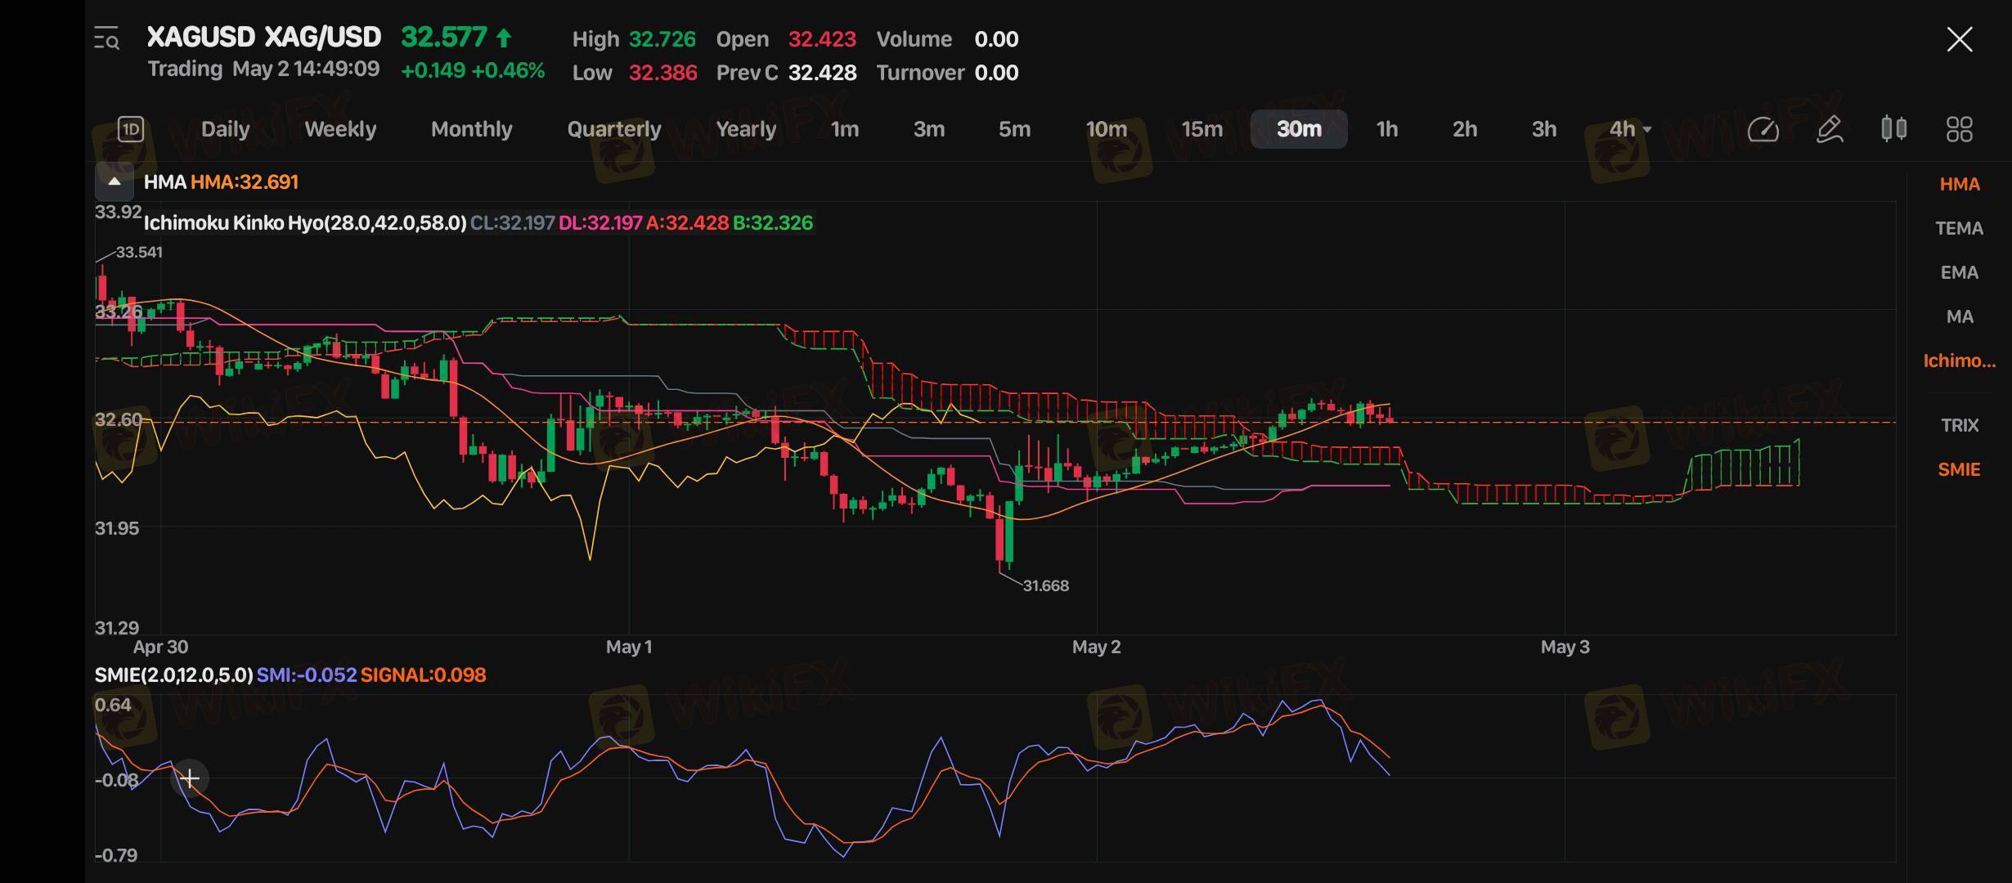
Task: Select the Weekly timeframe tab
Action: (340, 129)
